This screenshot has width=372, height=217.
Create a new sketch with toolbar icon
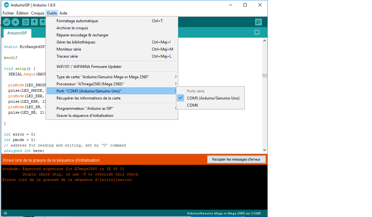[x=26, y=22]
